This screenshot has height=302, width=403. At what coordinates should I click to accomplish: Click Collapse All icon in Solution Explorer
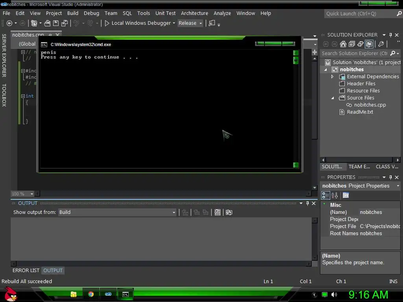click(x=351, y=44)
